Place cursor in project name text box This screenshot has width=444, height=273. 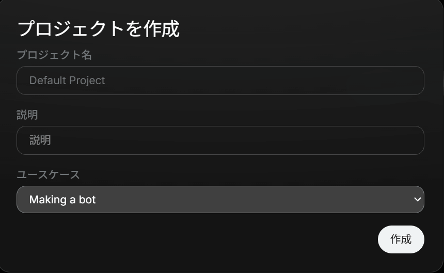click(220, 81)
